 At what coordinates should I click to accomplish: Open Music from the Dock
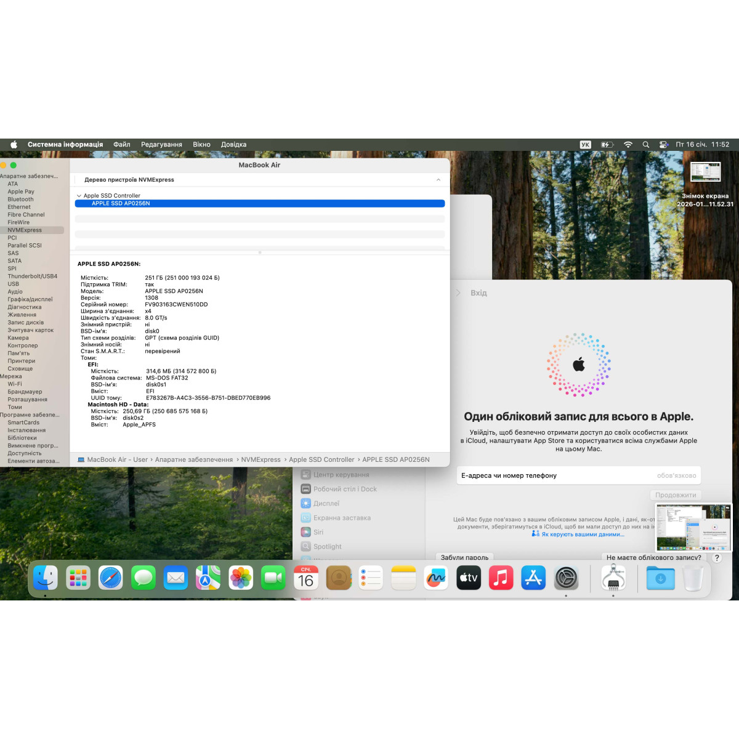click(501, 578)
